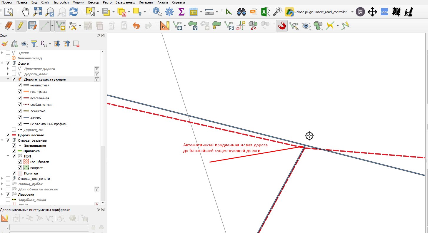Viewport: 428px width, 233px height.
Task: Open the Reload plugin dropdown arrow
Action: point(352,12)
